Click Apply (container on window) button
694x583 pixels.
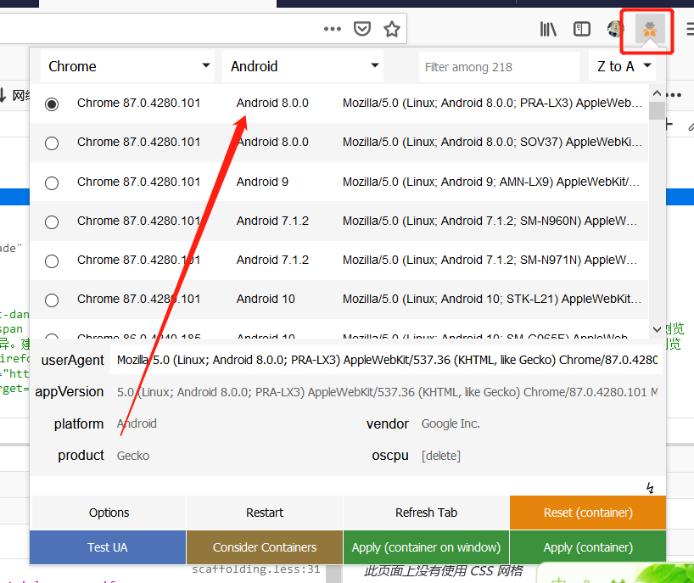(x=426, y=547)
